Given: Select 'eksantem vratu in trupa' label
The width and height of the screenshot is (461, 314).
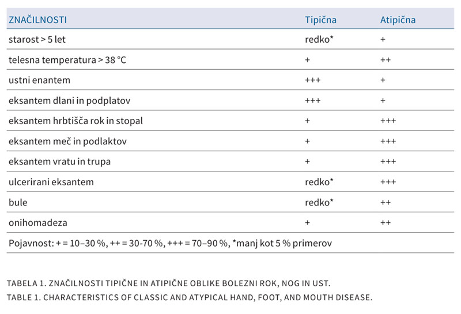Looking at the screenshot, I should 60,162.
